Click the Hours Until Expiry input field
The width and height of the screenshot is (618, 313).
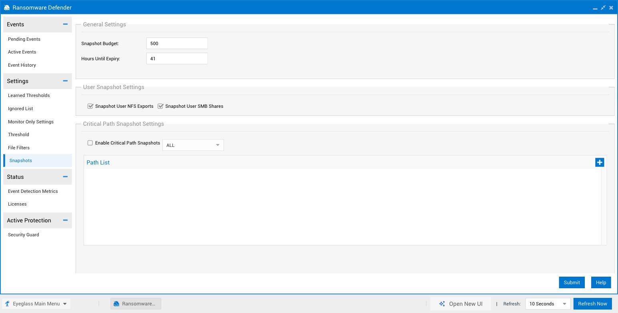pos(177,59)
